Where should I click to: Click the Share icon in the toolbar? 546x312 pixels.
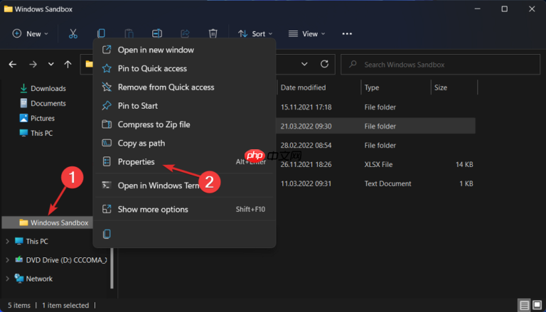[x=185, y=33]
